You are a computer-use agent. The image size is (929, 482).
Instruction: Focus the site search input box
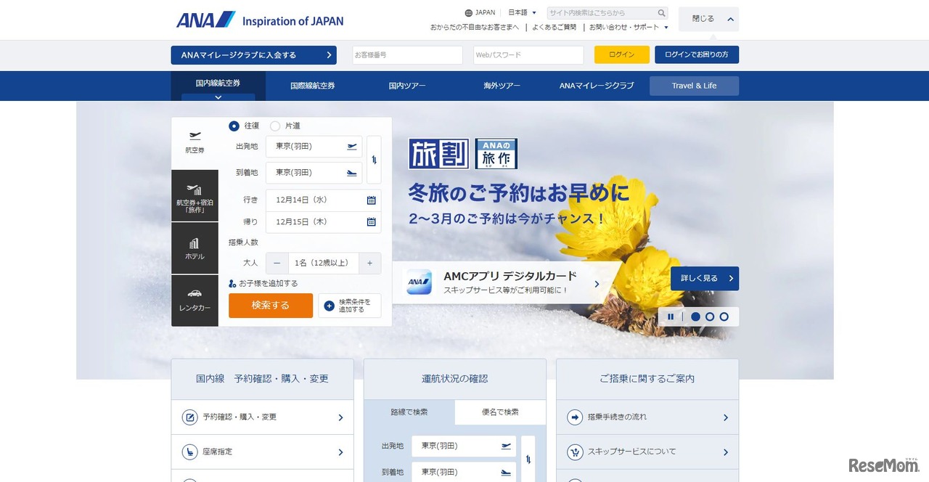602,13
